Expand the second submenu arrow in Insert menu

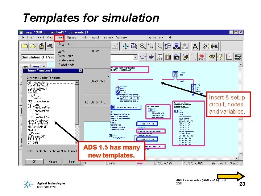(108, 76)
